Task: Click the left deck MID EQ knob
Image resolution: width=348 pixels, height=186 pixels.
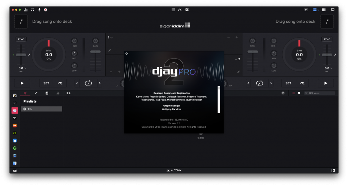Action: pos(74,53)
